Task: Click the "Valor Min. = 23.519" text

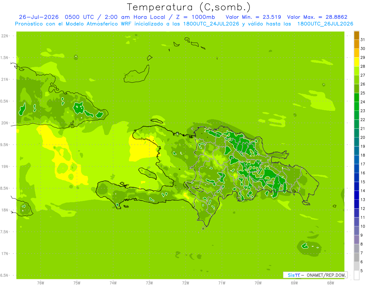Action: pos(253,17)
